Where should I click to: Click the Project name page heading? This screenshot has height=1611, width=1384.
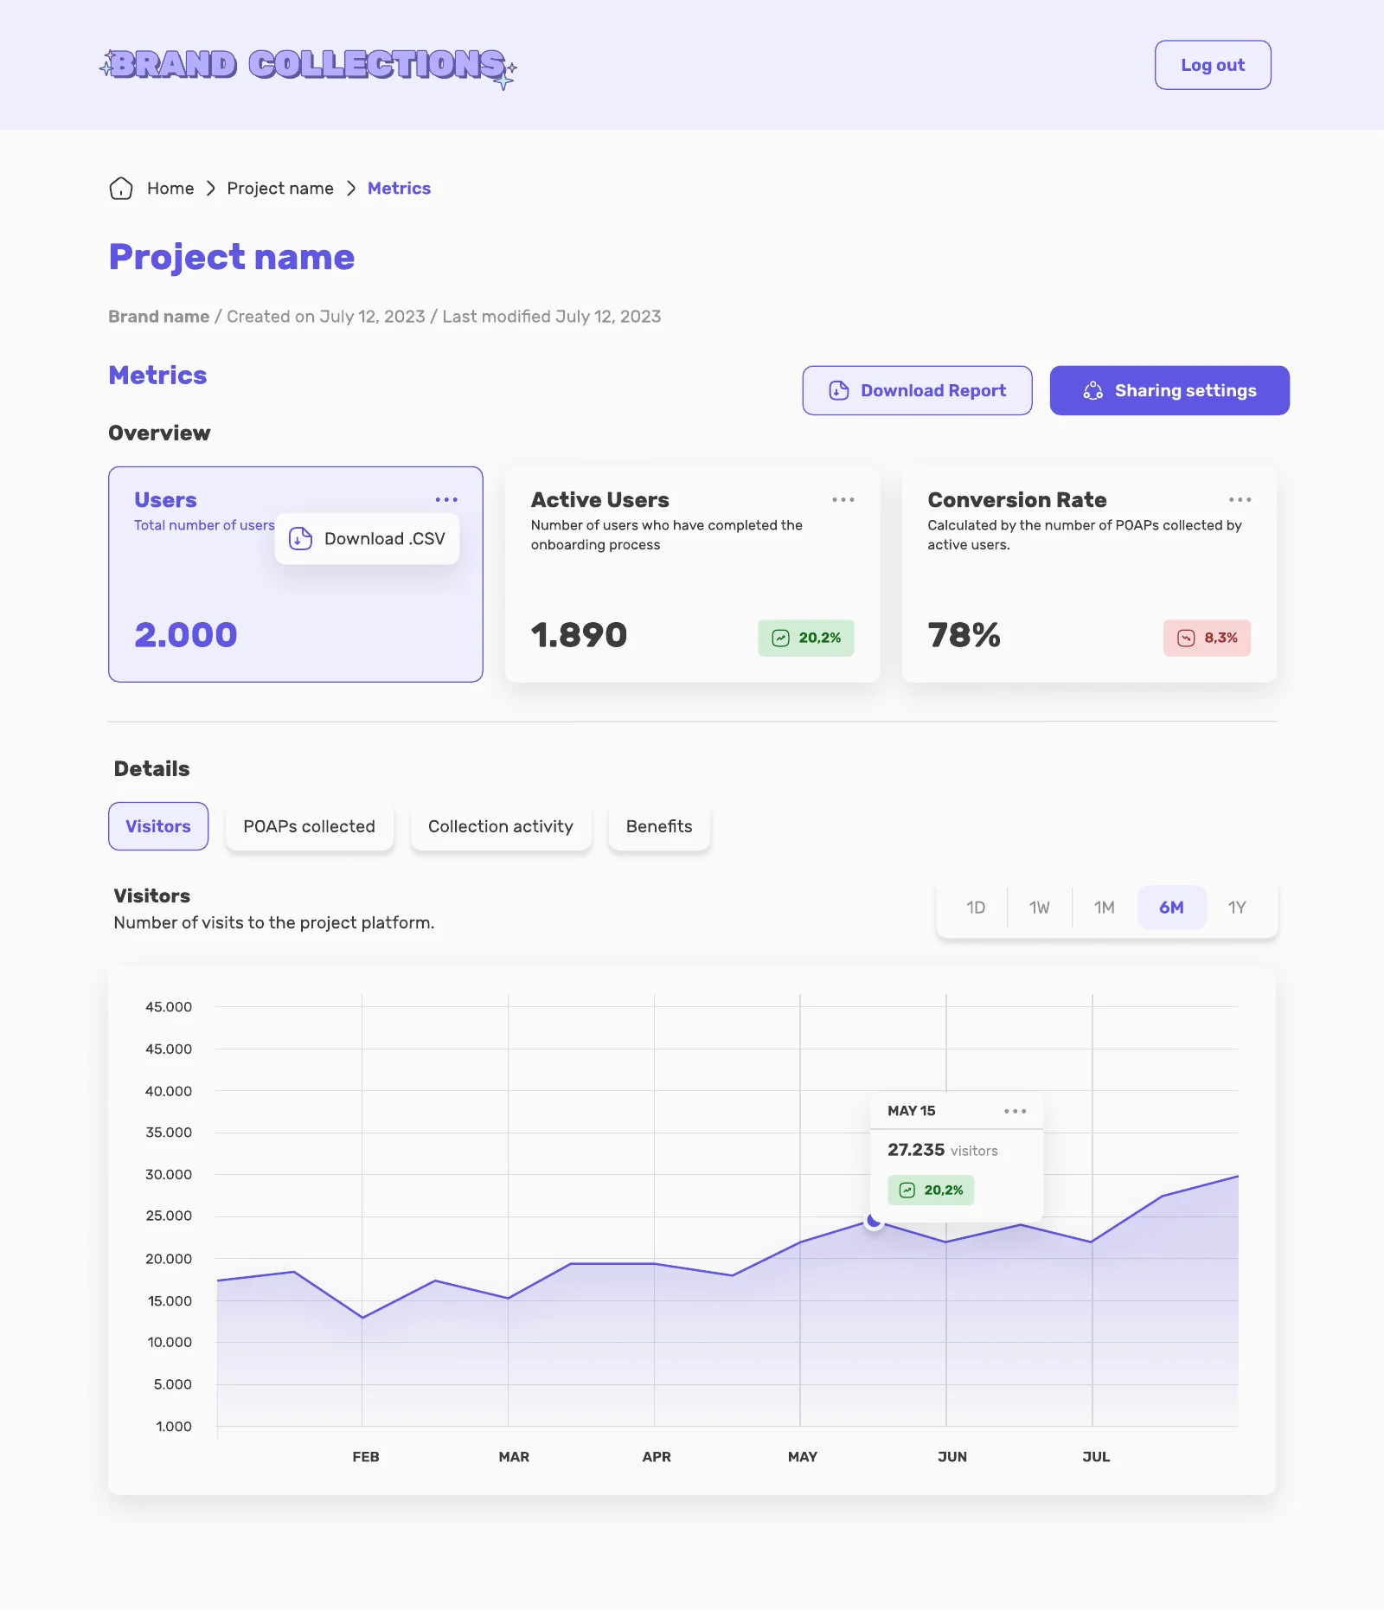(232, 257)
